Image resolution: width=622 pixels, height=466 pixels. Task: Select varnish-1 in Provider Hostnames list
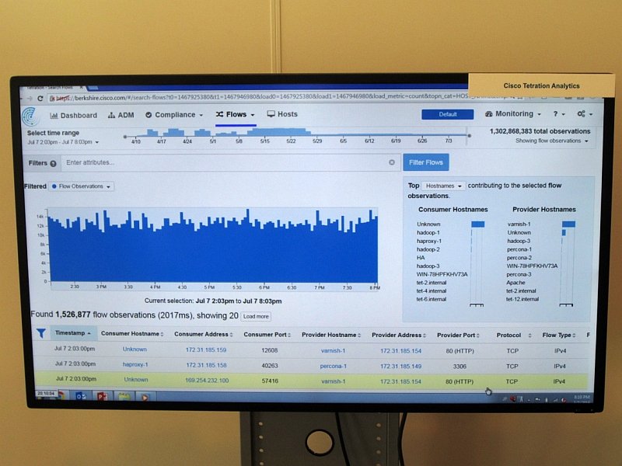[519, 224]
